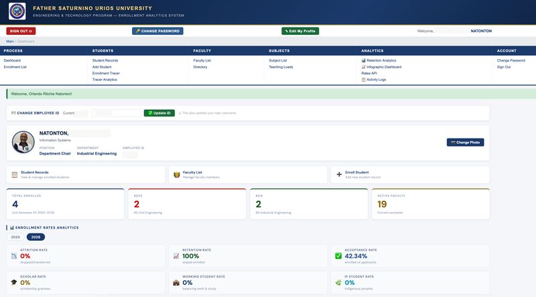Screen dimensions: 536x297
Task: Click the Analytics menu header
Action: click(373, 51)
